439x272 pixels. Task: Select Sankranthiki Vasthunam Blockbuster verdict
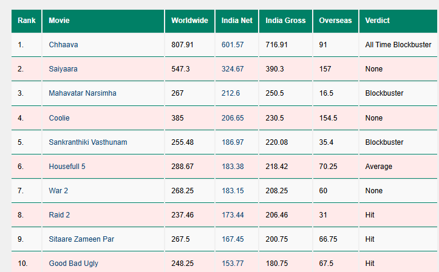[x=384, y=142]
